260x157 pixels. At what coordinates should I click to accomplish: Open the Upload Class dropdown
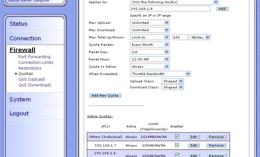coord(173,81)
